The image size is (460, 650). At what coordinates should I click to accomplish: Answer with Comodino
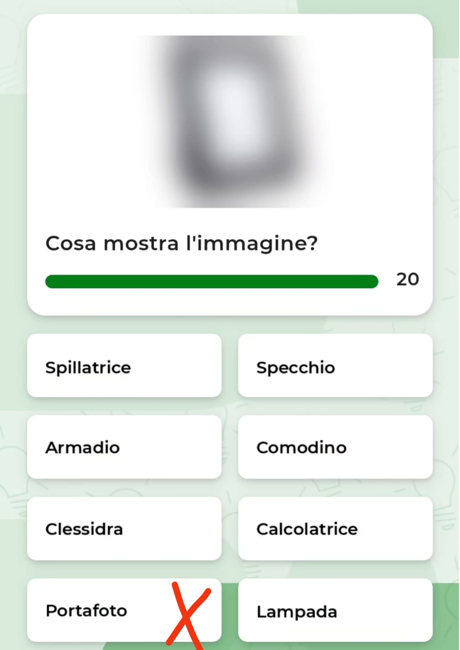pos(335,447)
